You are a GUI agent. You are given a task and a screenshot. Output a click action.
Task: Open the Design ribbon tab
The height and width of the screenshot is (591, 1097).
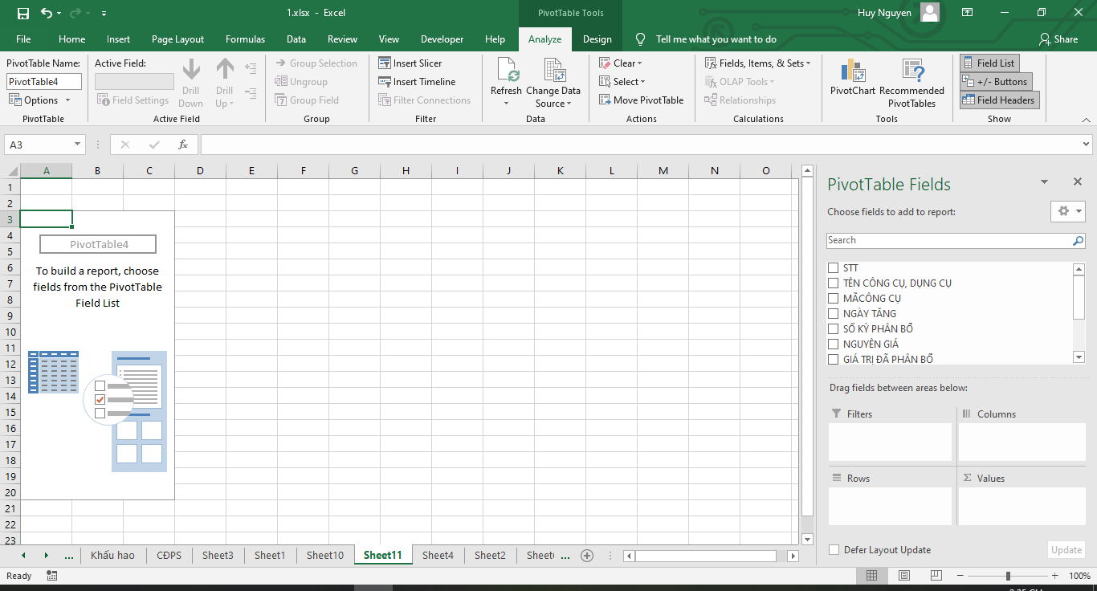(x=597, y=39)
